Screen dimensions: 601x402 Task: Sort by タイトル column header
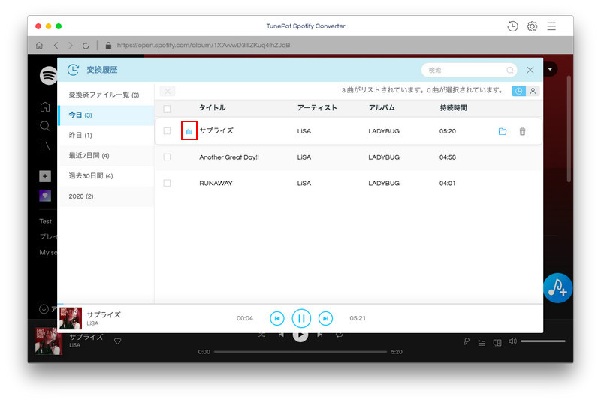point(212,107)
